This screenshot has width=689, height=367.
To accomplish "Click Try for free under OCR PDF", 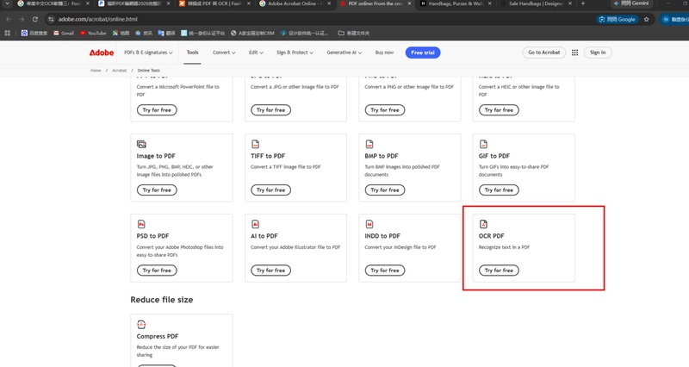I will coord(499,271).
